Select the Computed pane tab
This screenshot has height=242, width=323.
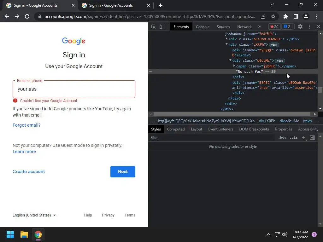click(176, 129)
